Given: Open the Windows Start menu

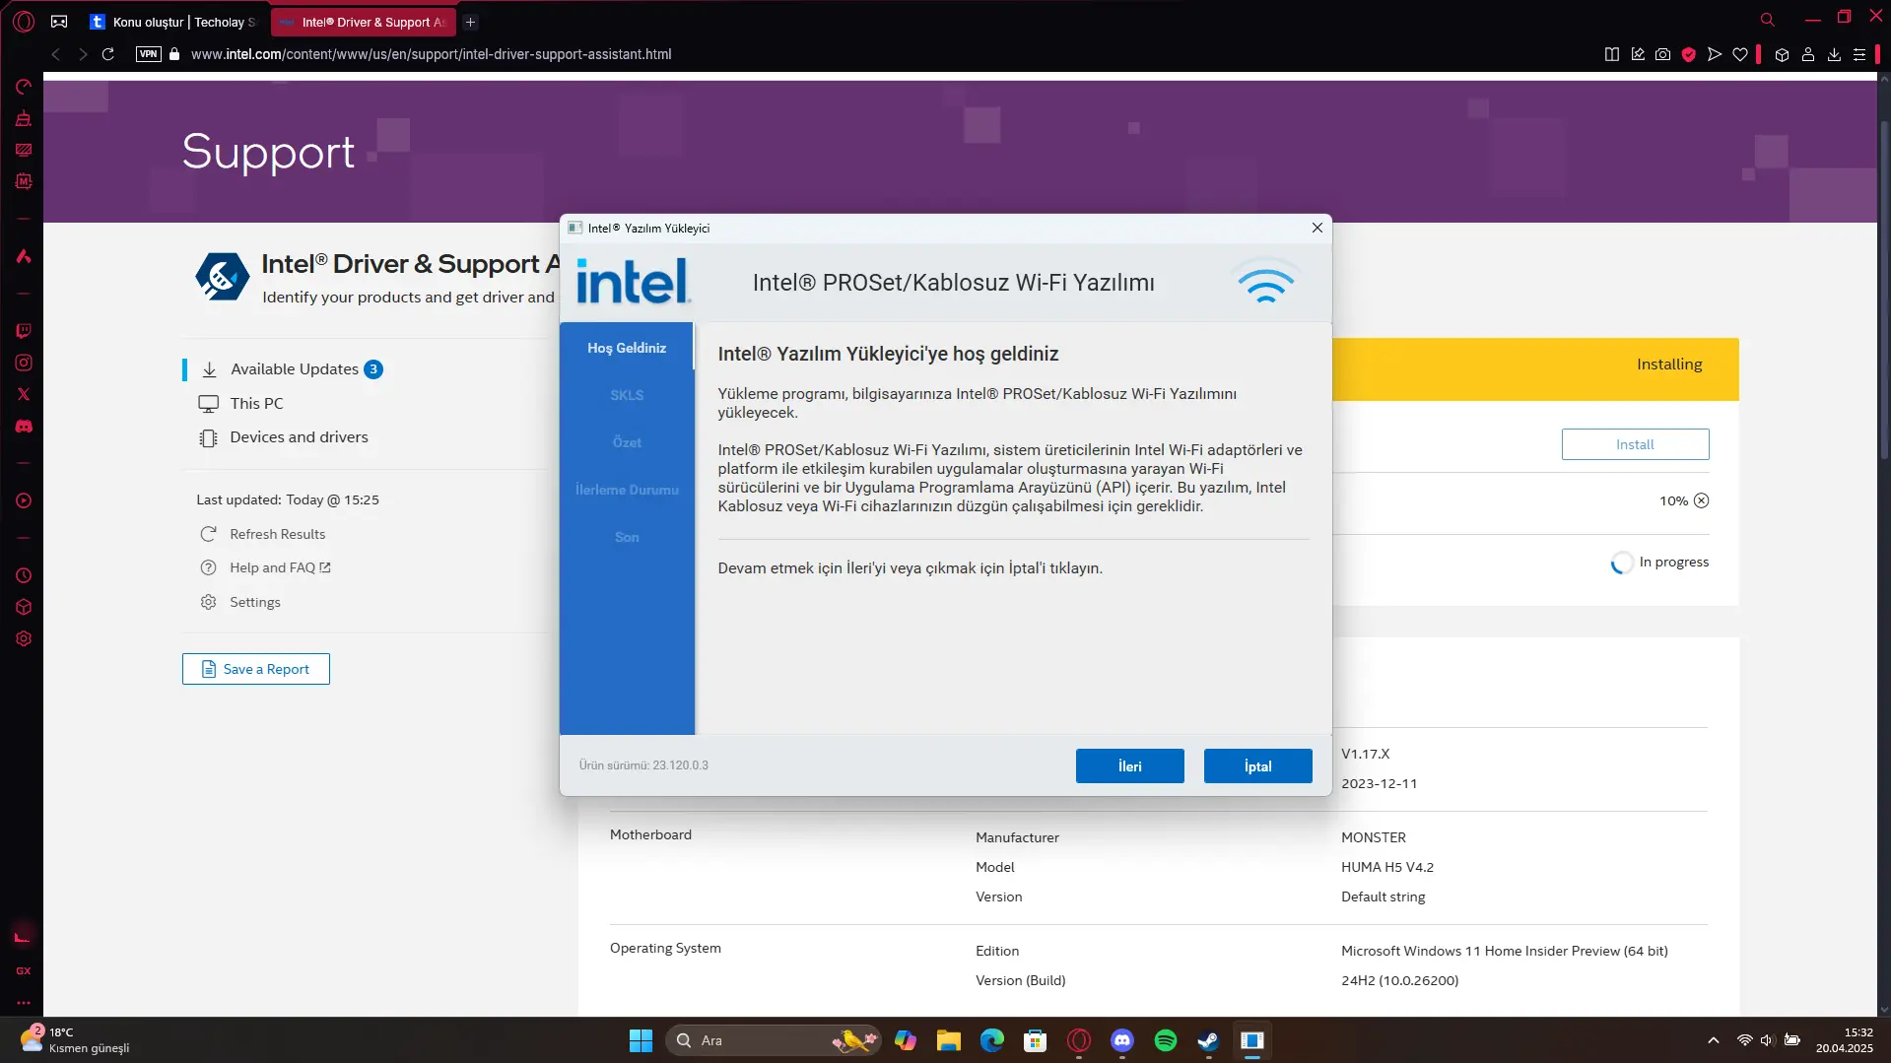Looking at the screenshot, I should 641,1040.
